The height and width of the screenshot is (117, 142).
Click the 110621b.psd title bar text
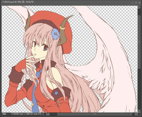click(x=18, y=2)
